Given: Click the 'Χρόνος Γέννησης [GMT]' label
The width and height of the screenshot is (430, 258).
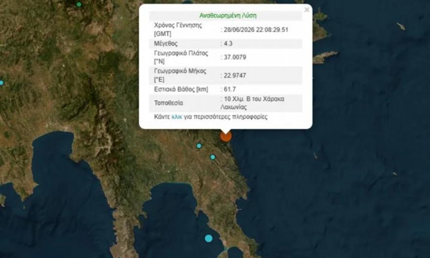Looking at the screenshot, I should [178, 30].
